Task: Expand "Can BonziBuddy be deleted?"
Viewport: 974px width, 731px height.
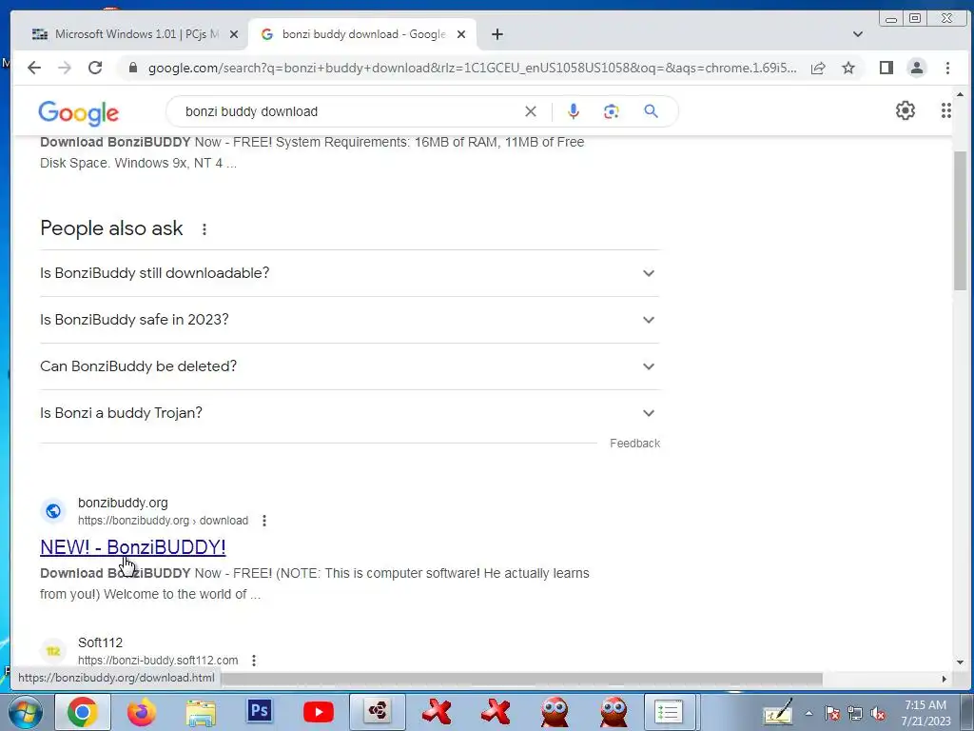Action: click(350, 366)
